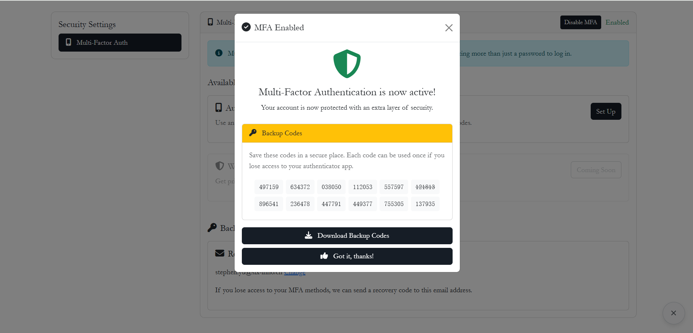Click the Disable MFA button
The height and width of the screenshot is (333, 693).
(x=581, y=22)
